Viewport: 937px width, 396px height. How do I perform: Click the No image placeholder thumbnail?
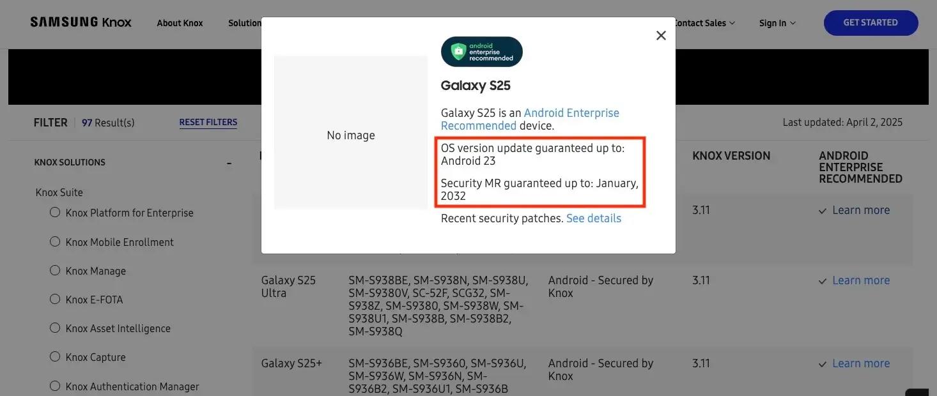(x=351, y=133)
